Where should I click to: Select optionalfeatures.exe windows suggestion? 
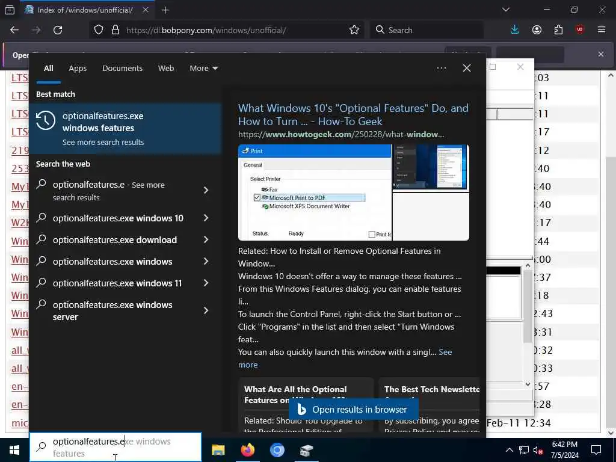(112, 262)
